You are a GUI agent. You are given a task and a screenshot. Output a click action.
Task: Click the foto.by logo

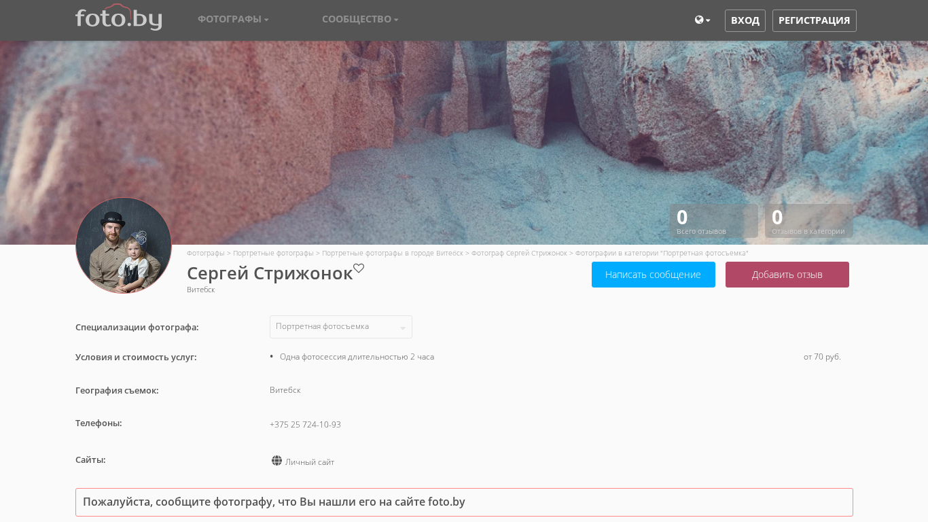[x=119, y=18]
